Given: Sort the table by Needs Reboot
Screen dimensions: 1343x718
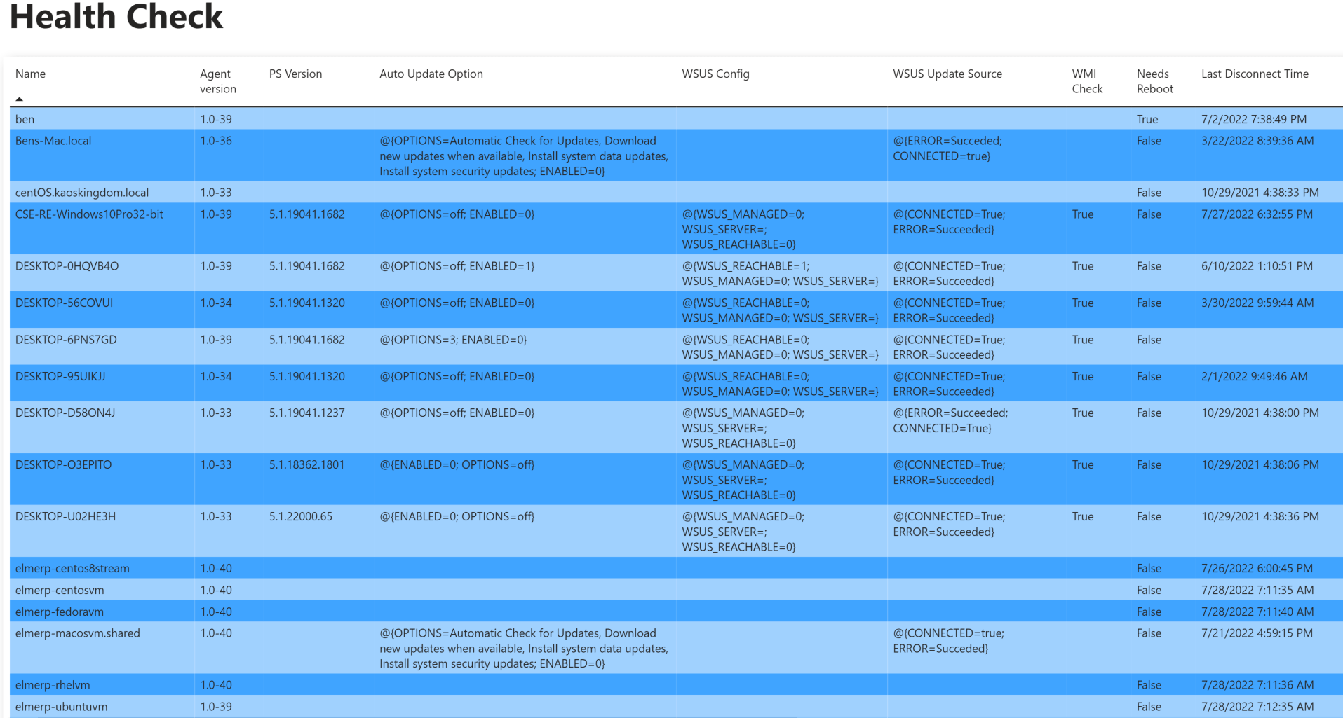Looking at the screenshot, I should click(1153, 81).
